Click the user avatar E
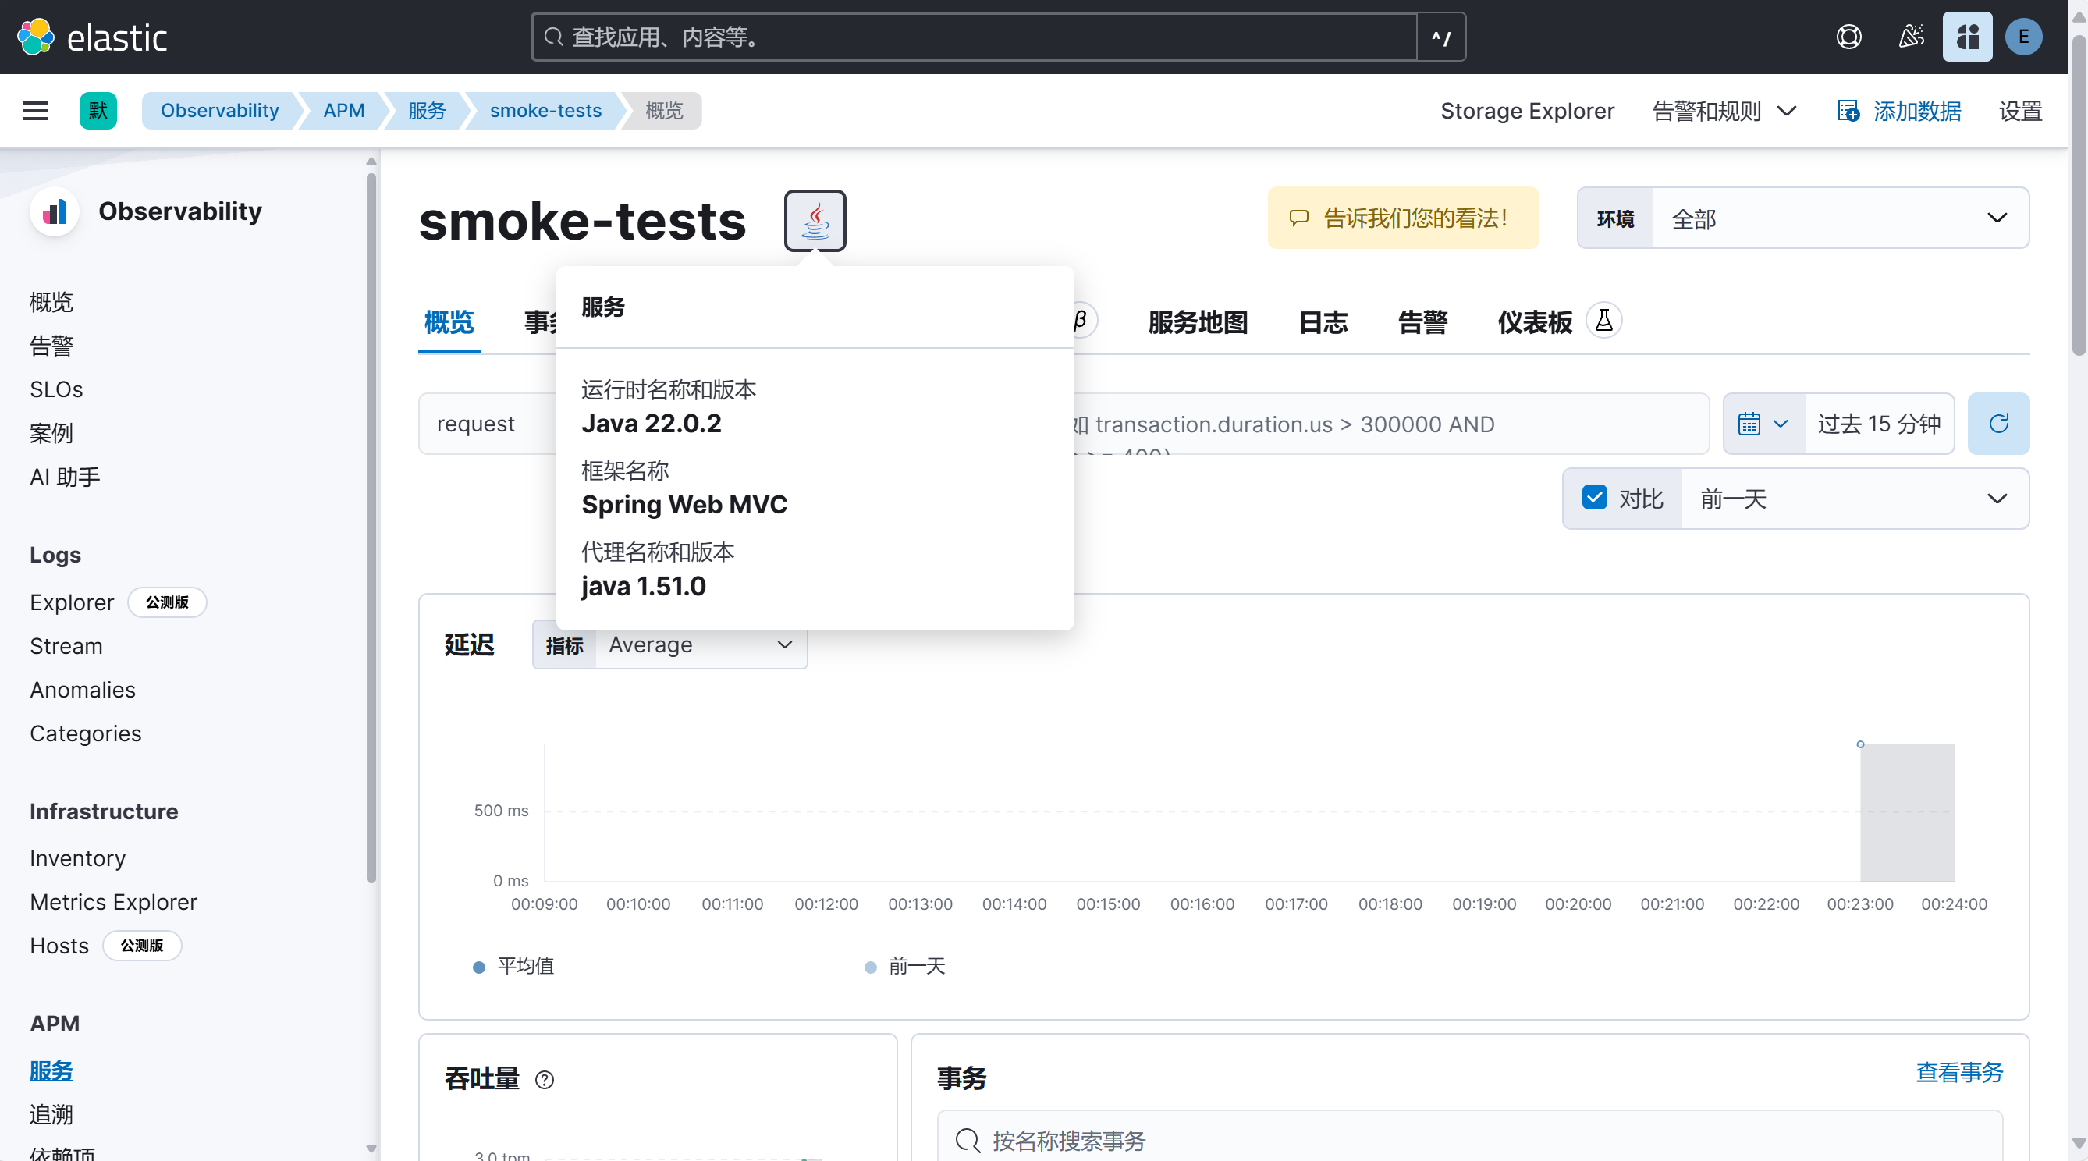The image size is (2088, 1161). pyautogui.click(x=2022, y=37)
